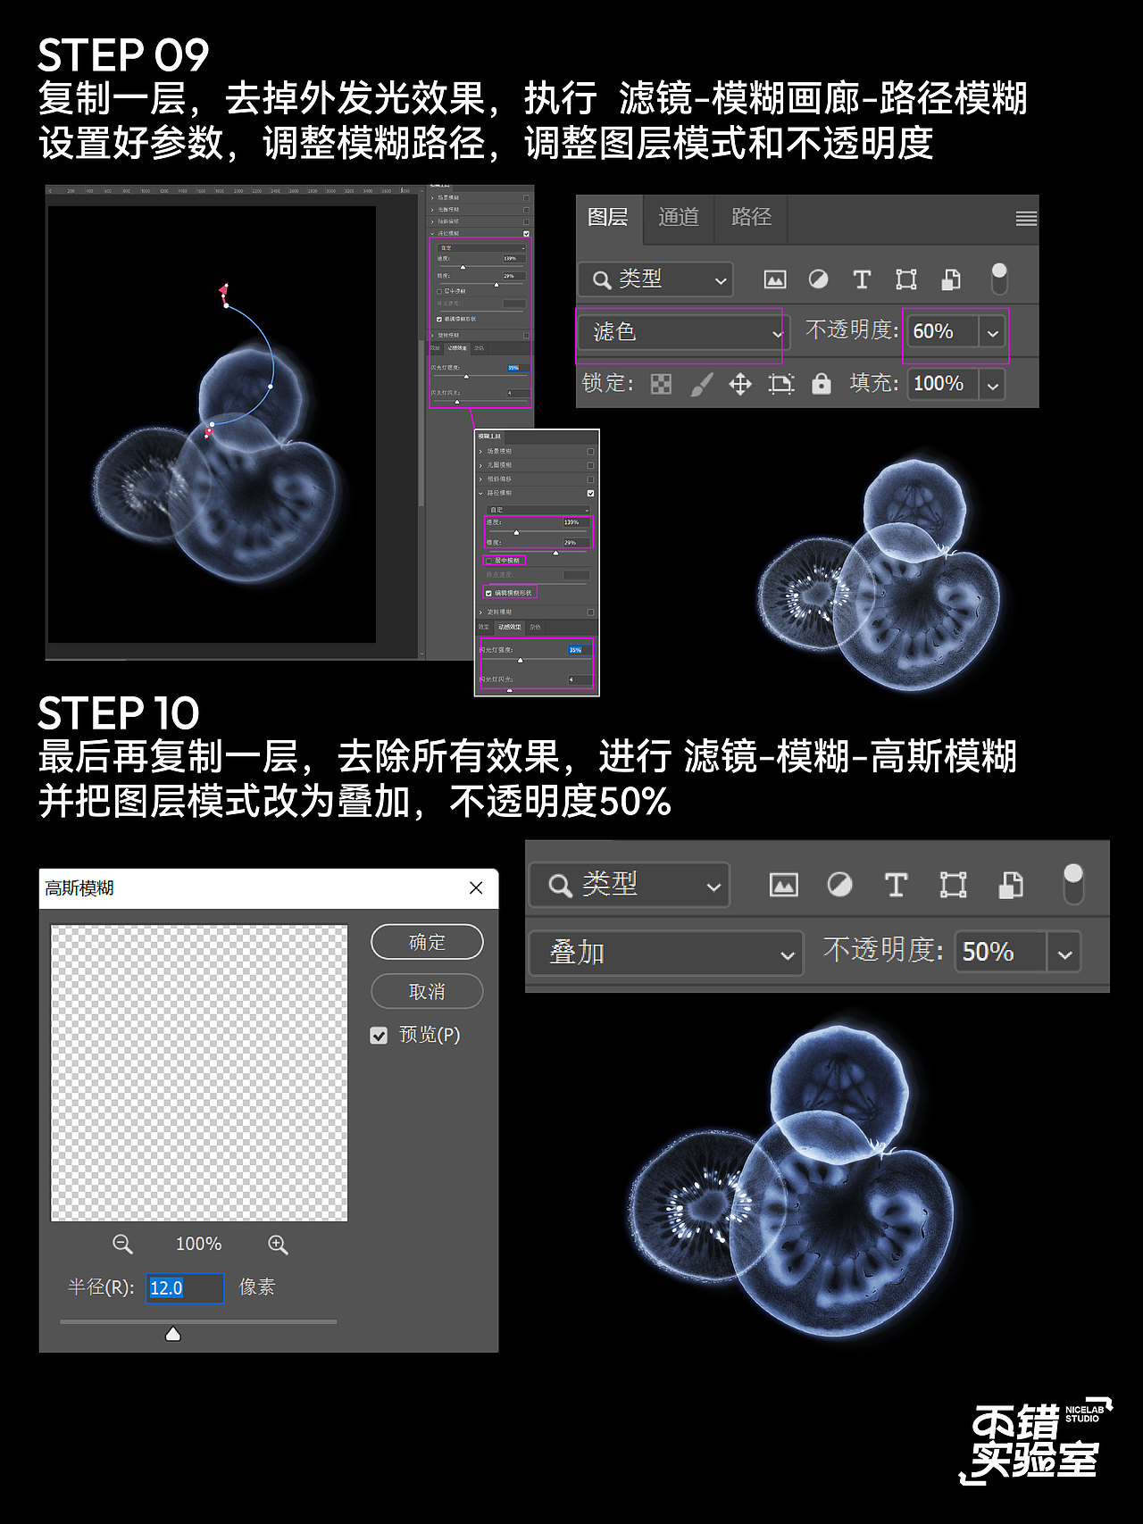Uncheck the 路径模糊 checkbox
This screenshot has width=1143, height=1524.
point(590,493)
